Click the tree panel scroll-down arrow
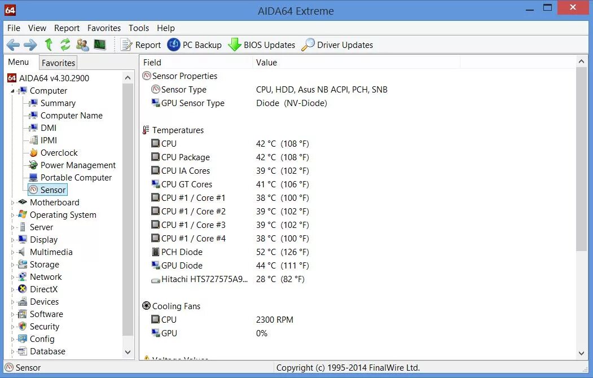593x378 pixels. pos(128,352)
